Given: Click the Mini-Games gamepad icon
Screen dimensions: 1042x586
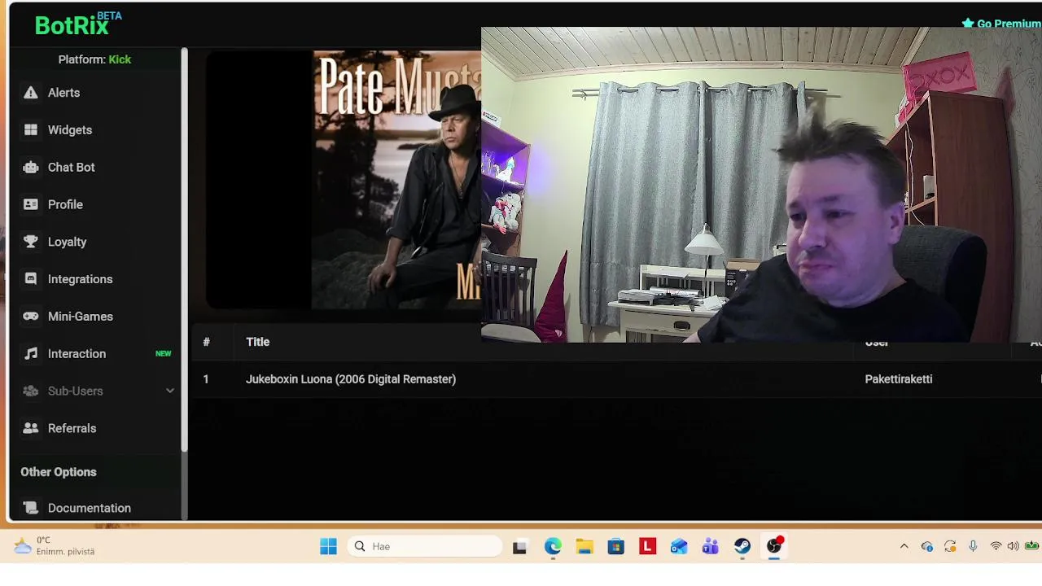Looking at the screenshot, I should 31,317.
